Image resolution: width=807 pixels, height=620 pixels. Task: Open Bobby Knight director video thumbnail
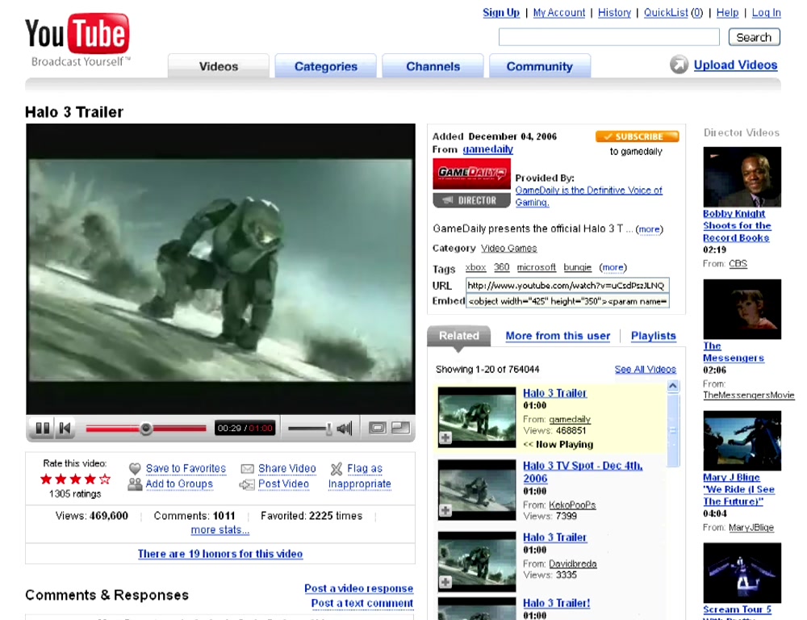point(742,177)
